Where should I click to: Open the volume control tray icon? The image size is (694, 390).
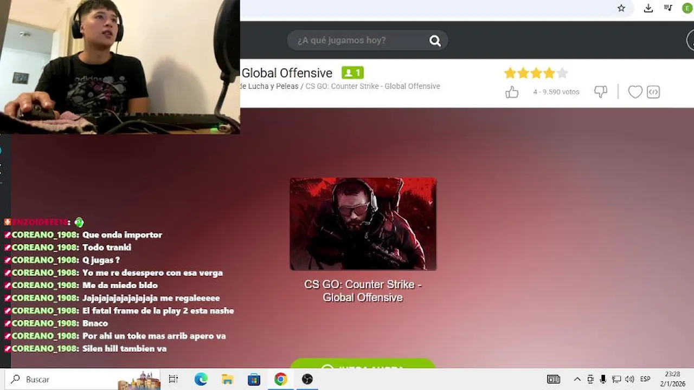[x=629, y=379]
